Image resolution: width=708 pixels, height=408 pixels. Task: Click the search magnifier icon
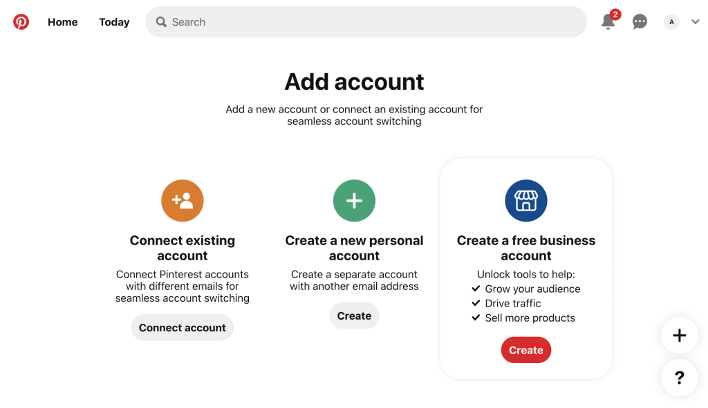[161, 21]
